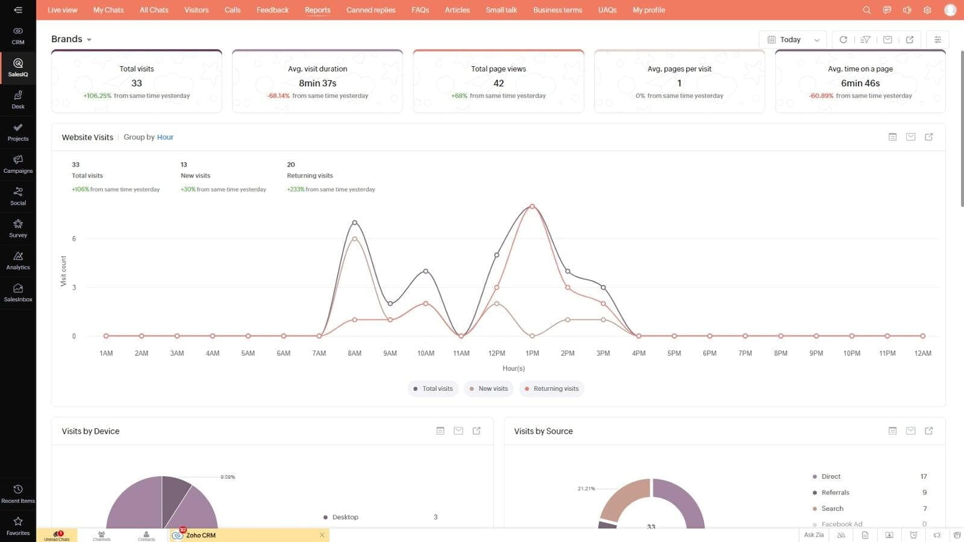
Task: Open the Articles tab
Action: [x=457, y=10]
